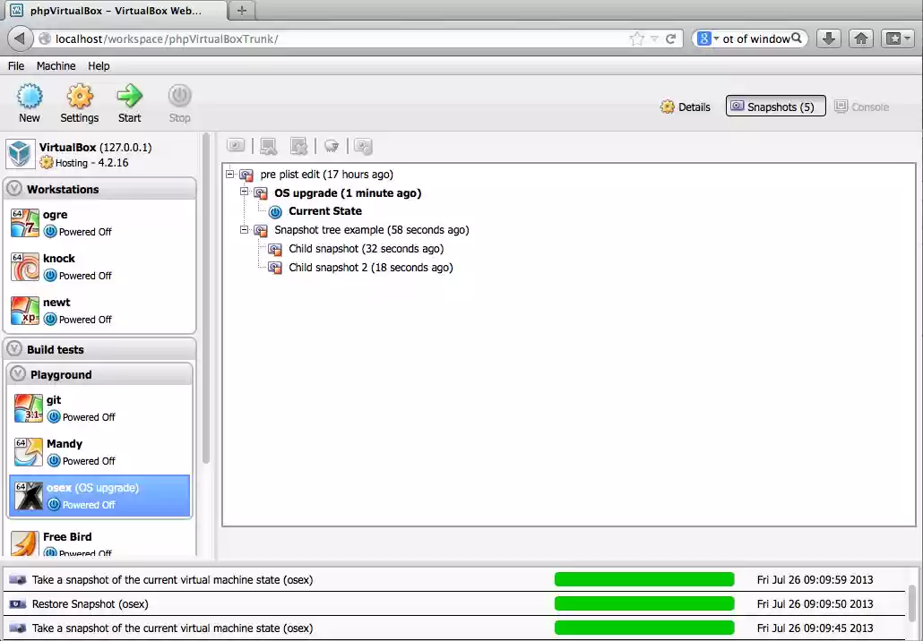Expand the Build tests group
This screenshot has height=641, width=923.
(x=14, y=348)
